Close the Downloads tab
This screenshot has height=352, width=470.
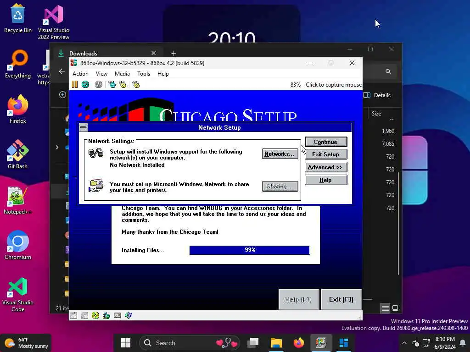(x=153, y=53)
